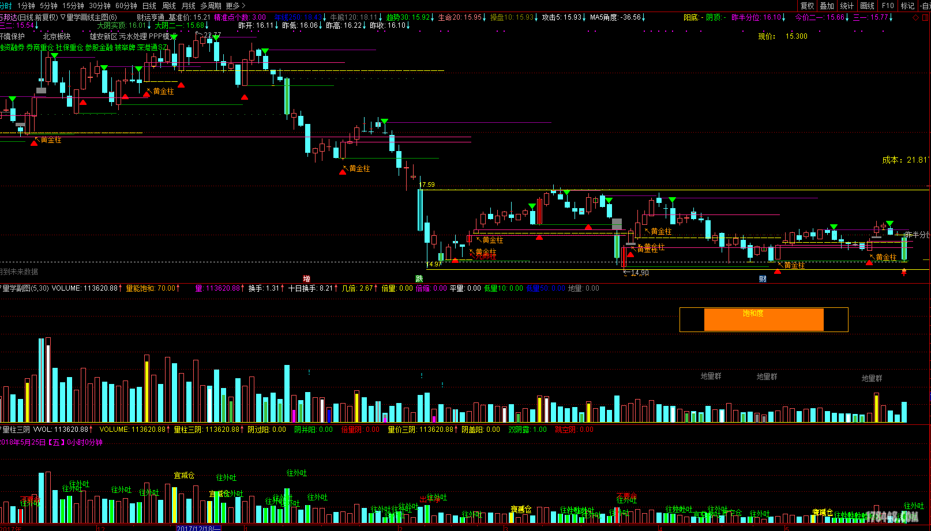The width and height of the screenshot is (931, 531).
Task: Click the 14.97 low price label
Action: coord(434,264)
